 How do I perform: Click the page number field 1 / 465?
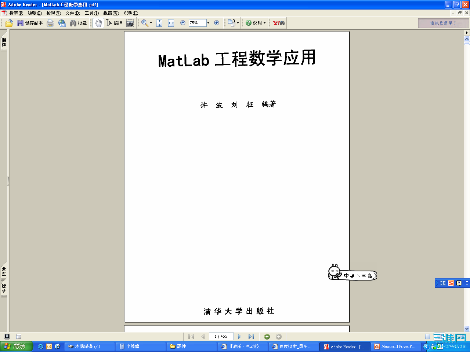click(x=221, y=337)
